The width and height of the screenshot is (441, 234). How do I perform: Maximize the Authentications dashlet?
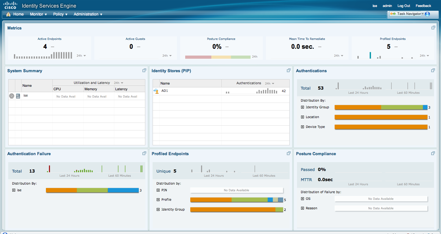point(433,70)
